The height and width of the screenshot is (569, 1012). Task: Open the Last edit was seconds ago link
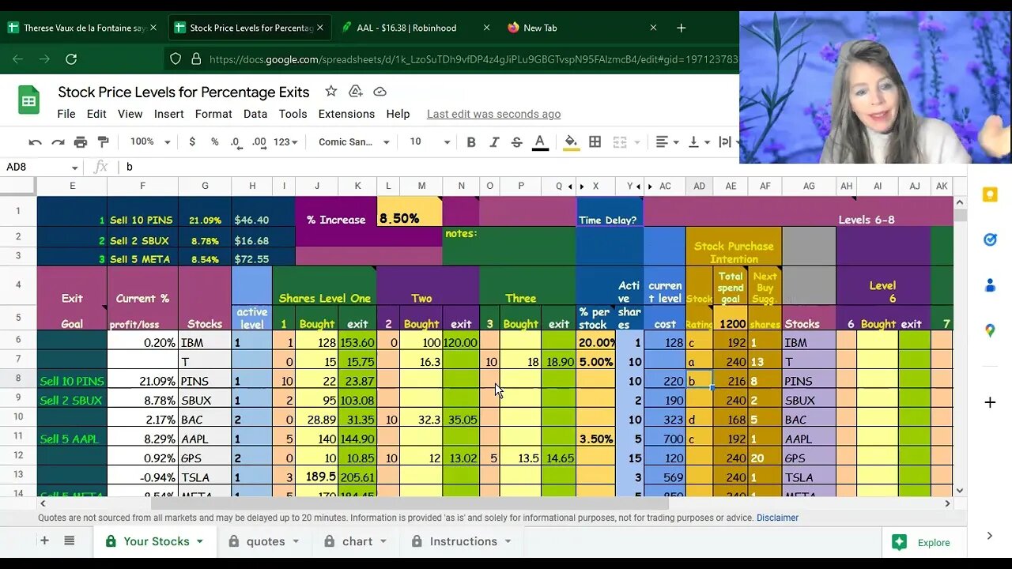pyautogui.click(x=493, y=114)
